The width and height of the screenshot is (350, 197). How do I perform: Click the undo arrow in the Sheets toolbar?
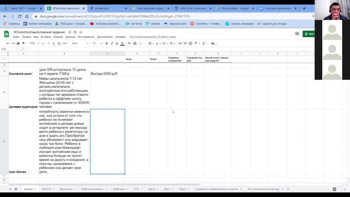[x=8, y=43]
